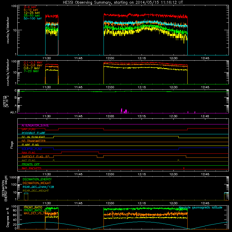
Task: Select the REAR_DEC_WEIGHT legend label
Action: pos(36,191)
